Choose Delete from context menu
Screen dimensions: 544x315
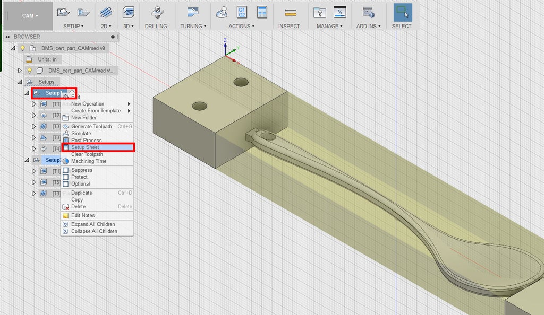coord(97,207)
